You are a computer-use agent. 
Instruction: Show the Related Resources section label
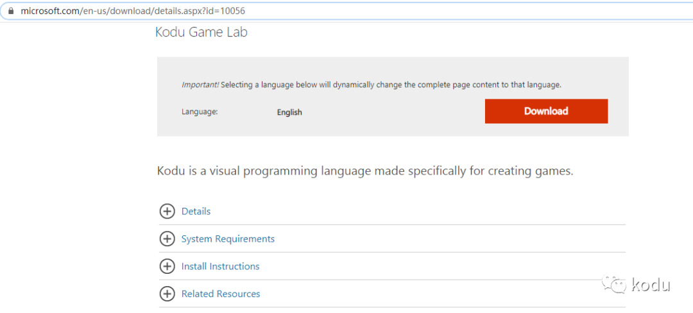pos(221,294)
